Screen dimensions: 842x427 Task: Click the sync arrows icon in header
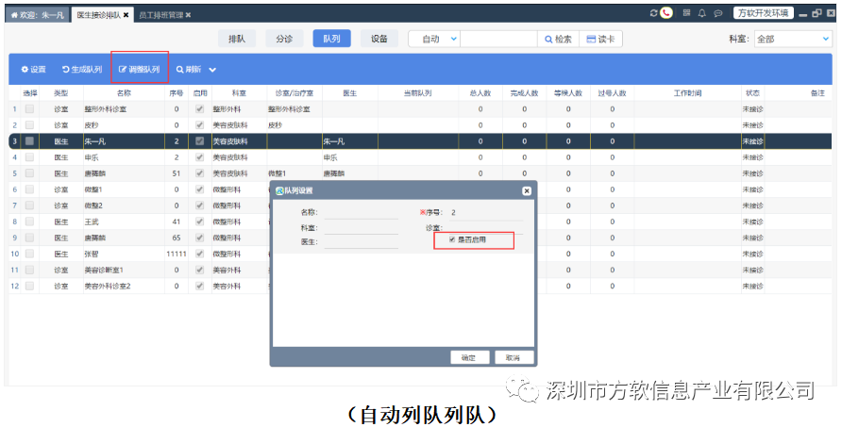click(x=653, y=13)
